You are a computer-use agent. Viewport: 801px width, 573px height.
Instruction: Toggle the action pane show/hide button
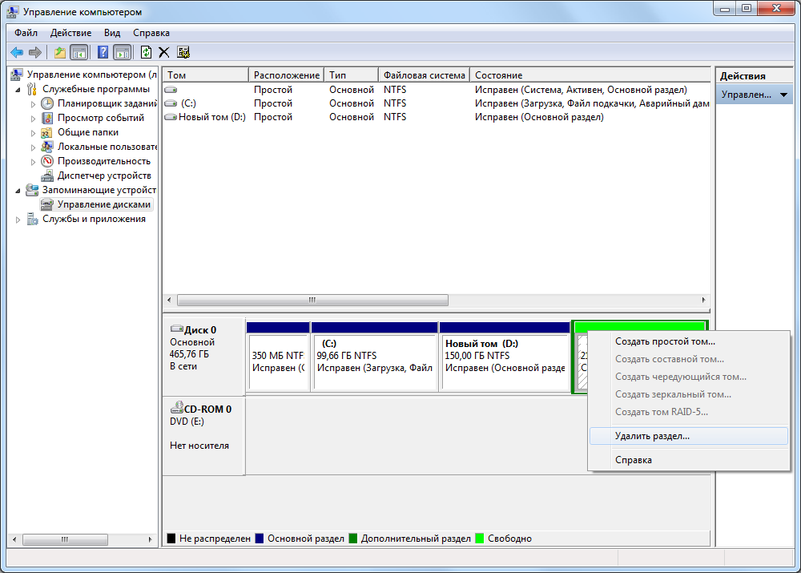[122, 52]
